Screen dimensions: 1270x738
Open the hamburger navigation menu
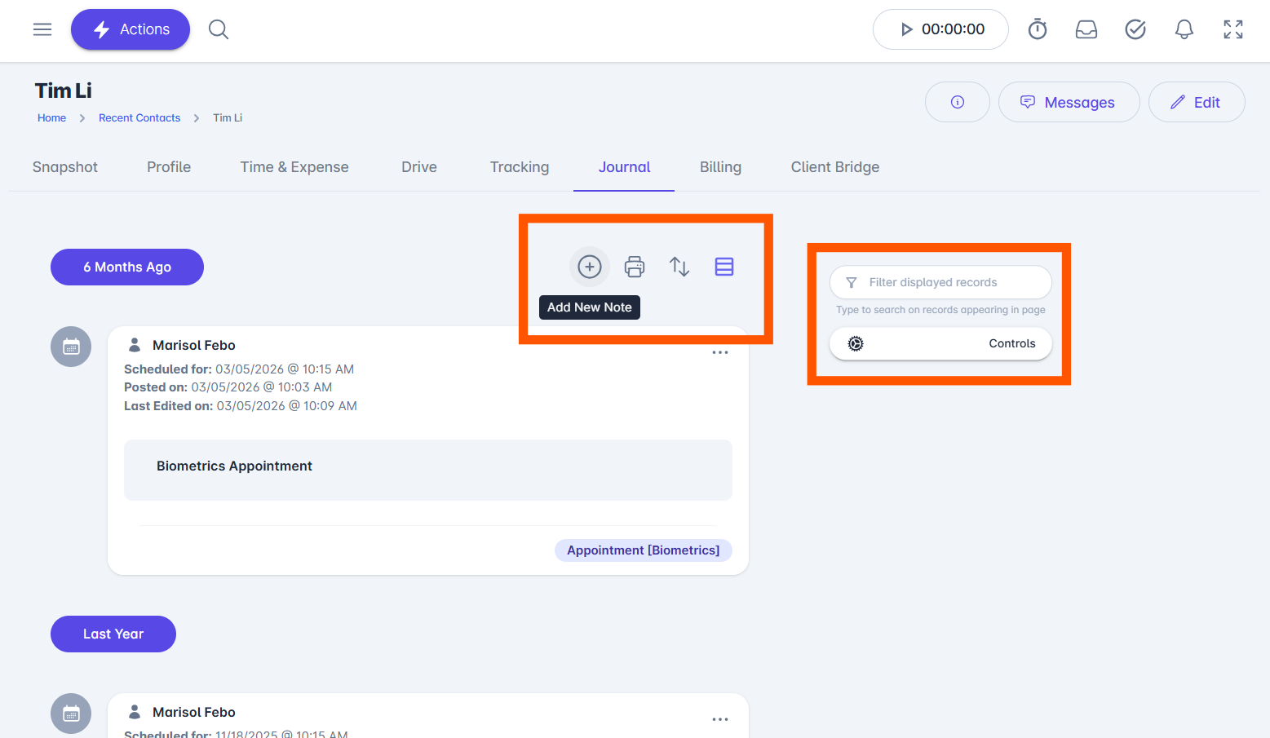coord(42,29)
